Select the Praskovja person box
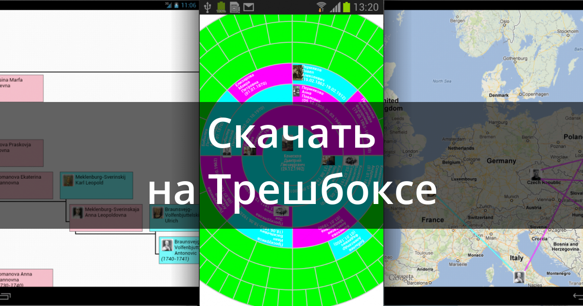Viewport: 583px width, 306px height. 22,153
